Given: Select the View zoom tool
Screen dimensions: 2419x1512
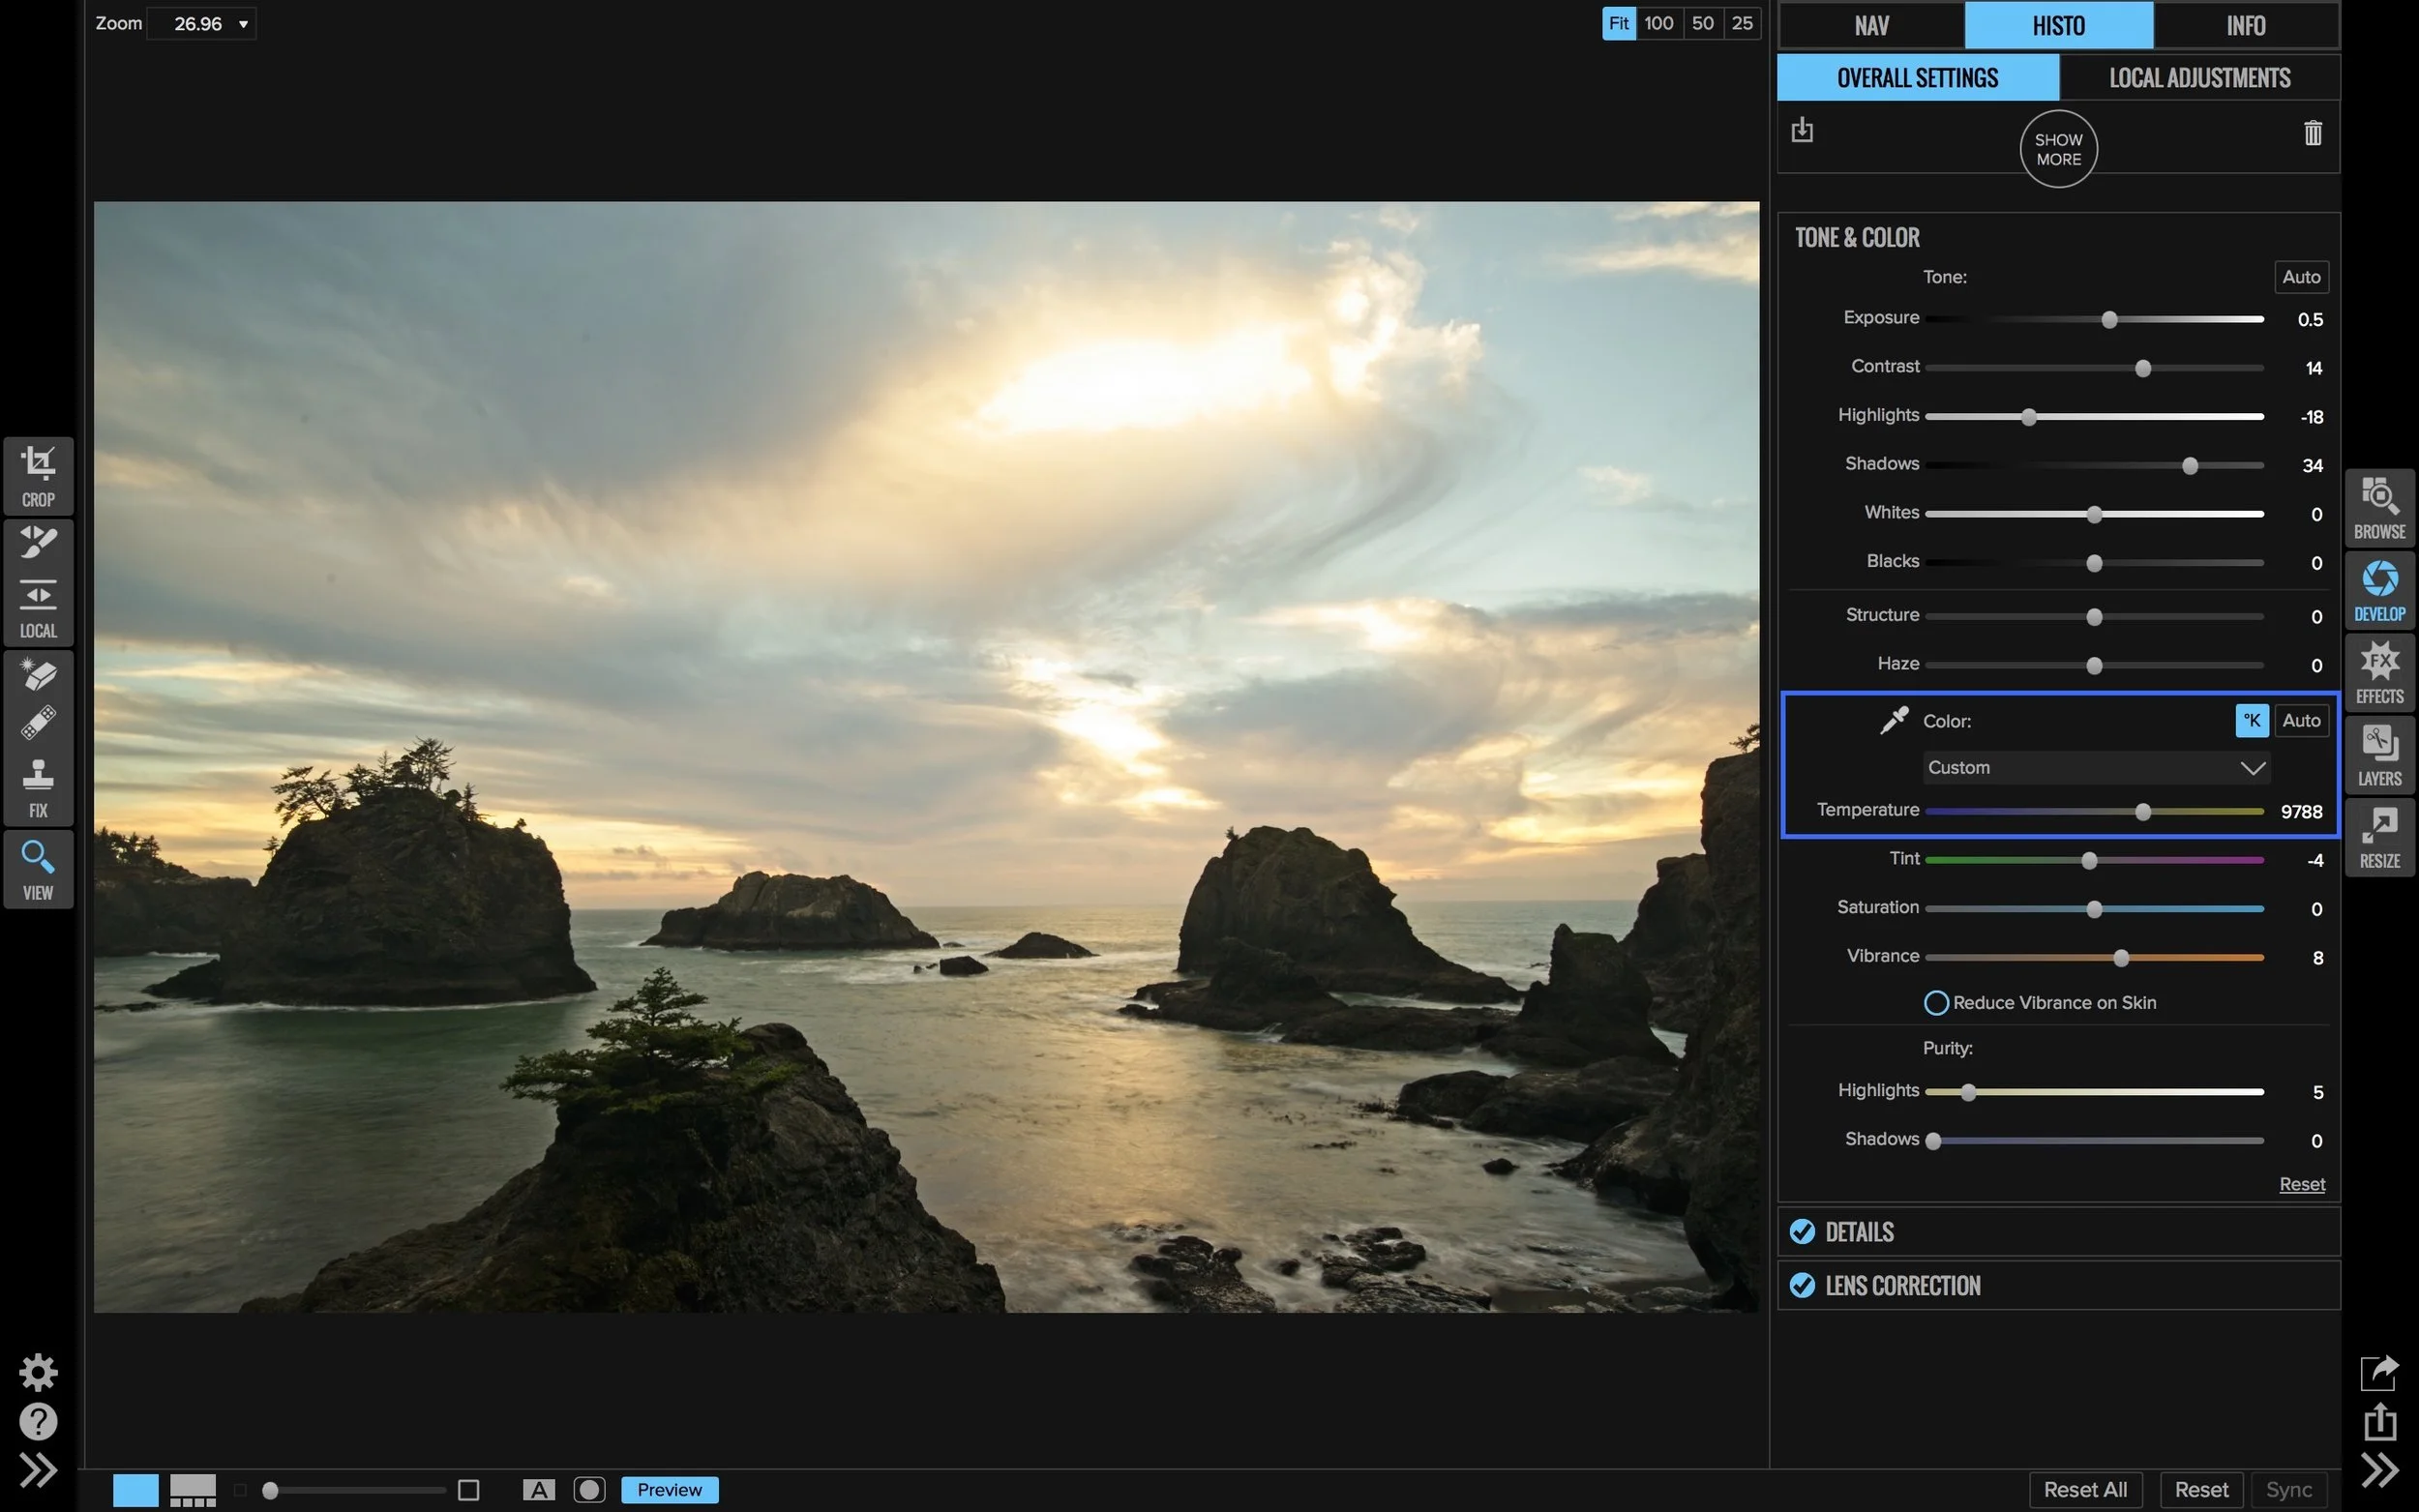Looking at the screenshot, I should click(38, 869).
